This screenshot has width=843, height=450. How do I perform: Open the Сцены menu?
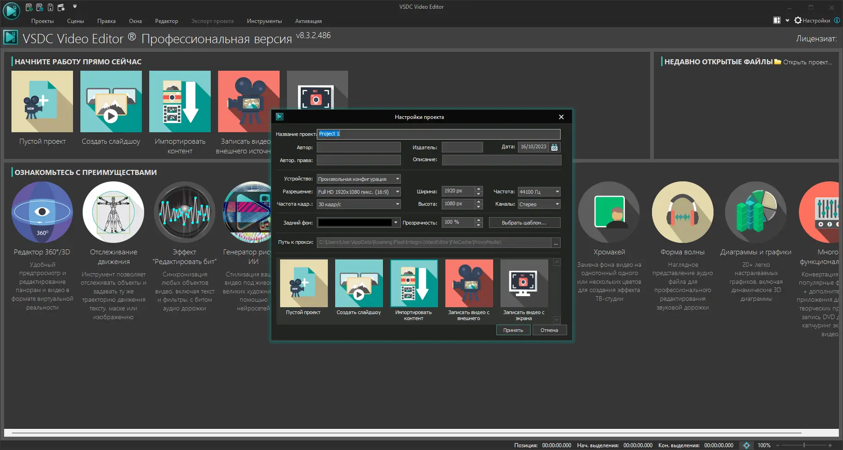(x=75, y=21)
